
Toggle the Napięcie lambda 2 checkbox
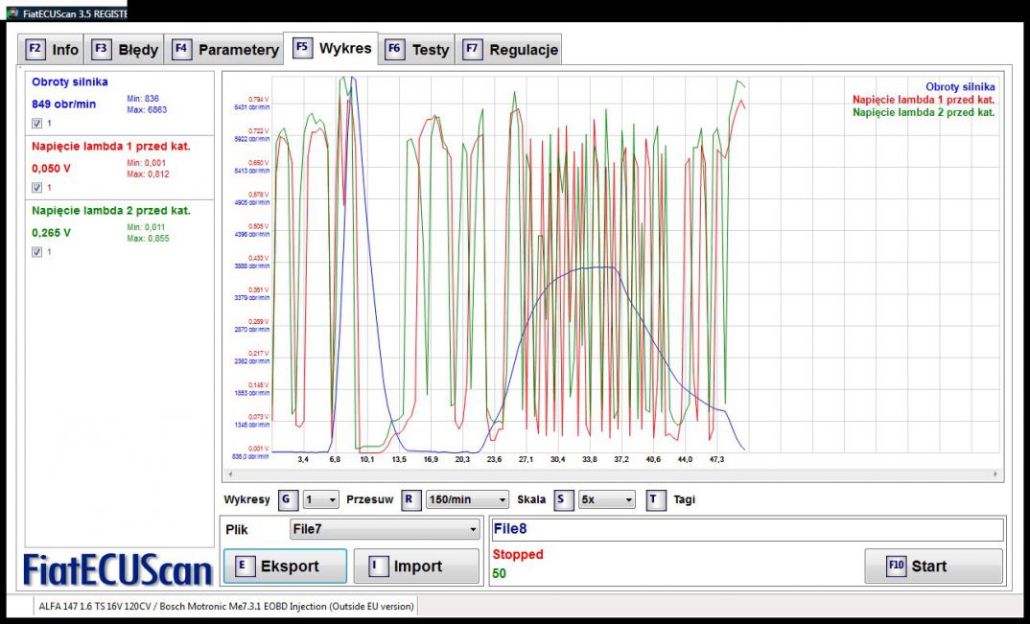[x=36, y=251]
